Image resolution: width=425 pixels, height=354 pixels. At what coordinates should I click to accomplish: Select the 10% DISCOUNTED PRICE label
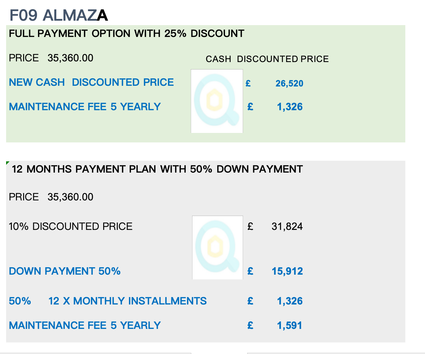pos(71,227)
